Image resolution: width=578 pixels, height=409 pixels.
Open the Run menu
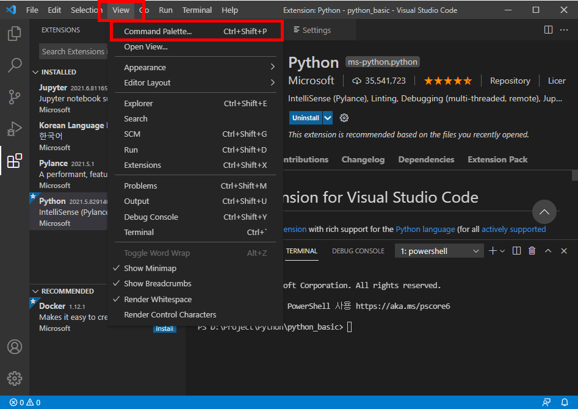pos(165,10)
